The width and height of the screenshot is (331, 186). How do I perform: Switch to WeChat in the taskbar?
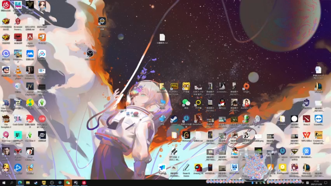(68, 183)
